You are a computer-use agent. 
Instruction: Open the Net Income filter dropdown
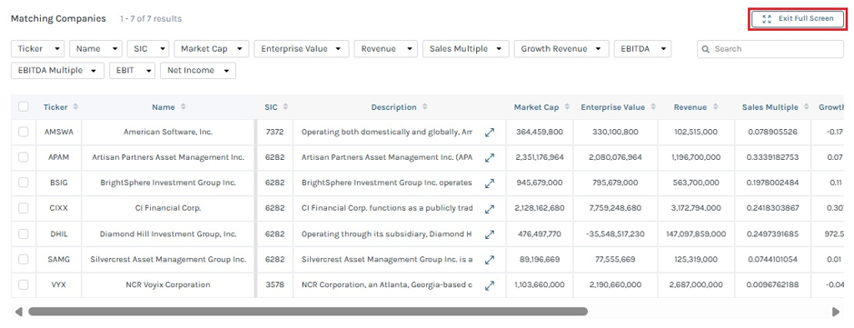tap(198, 70)
